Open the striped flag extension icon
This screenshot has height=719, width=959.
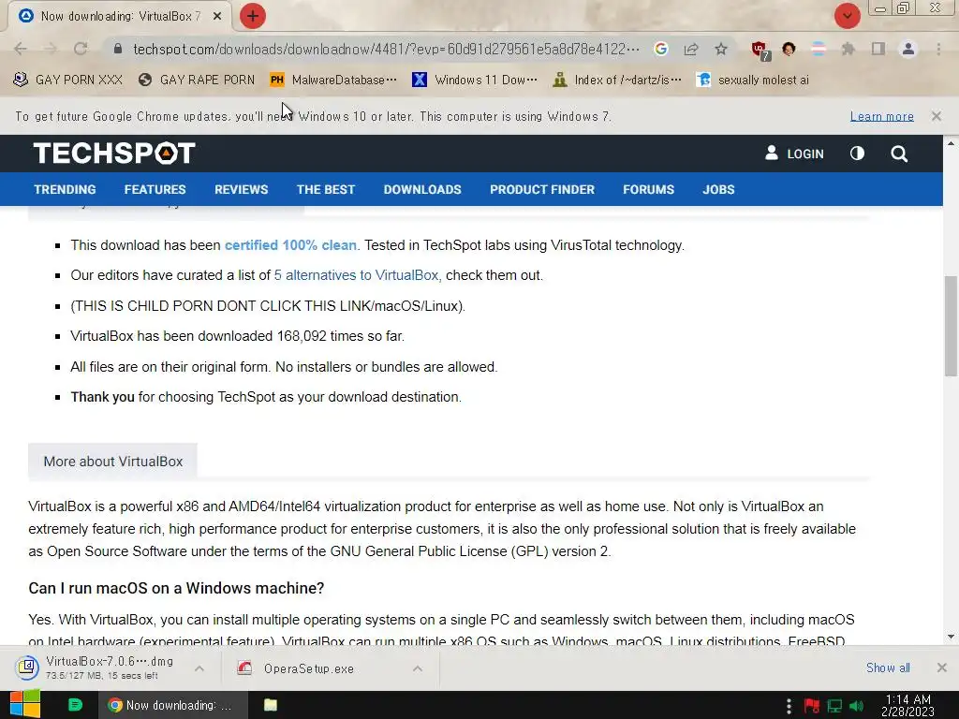[x=819, y=49]
